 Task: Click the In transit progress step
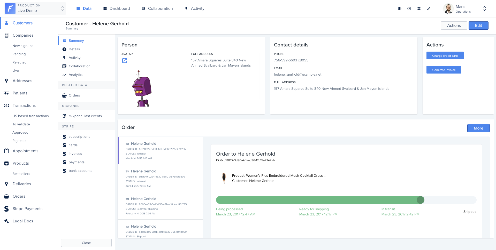tap(400, 212)
